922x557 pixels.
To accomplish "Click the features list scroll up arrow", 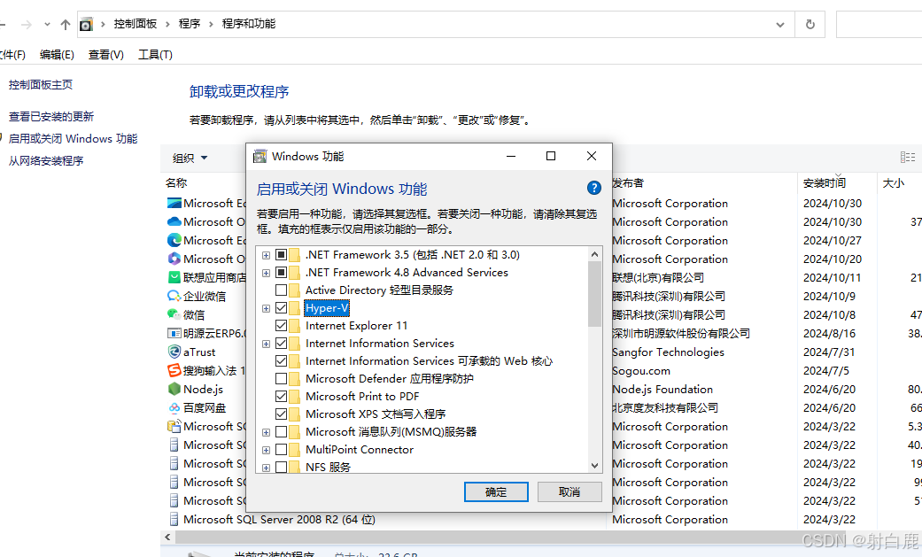I will tap(594, 254).
